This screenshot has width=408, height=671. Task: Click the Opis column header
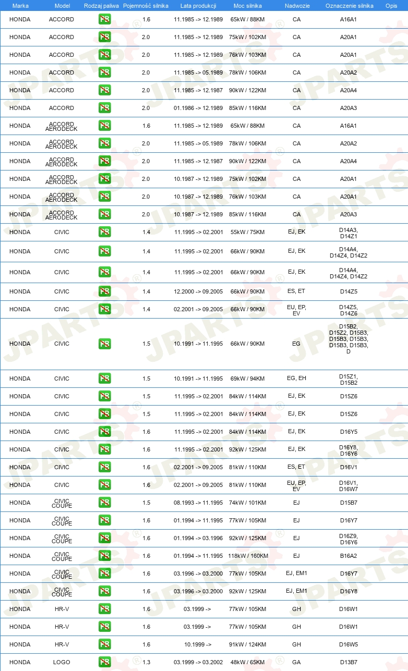point(391,6)
